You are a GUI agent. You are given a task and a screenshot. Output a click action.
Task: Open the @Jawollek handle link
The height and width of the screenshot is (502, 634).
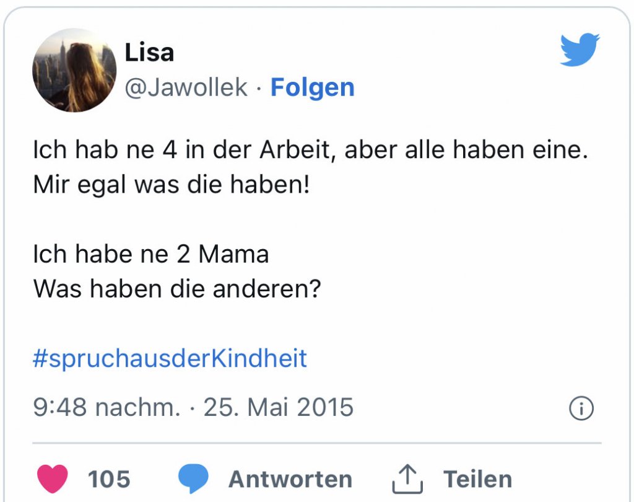click(186, 87)
